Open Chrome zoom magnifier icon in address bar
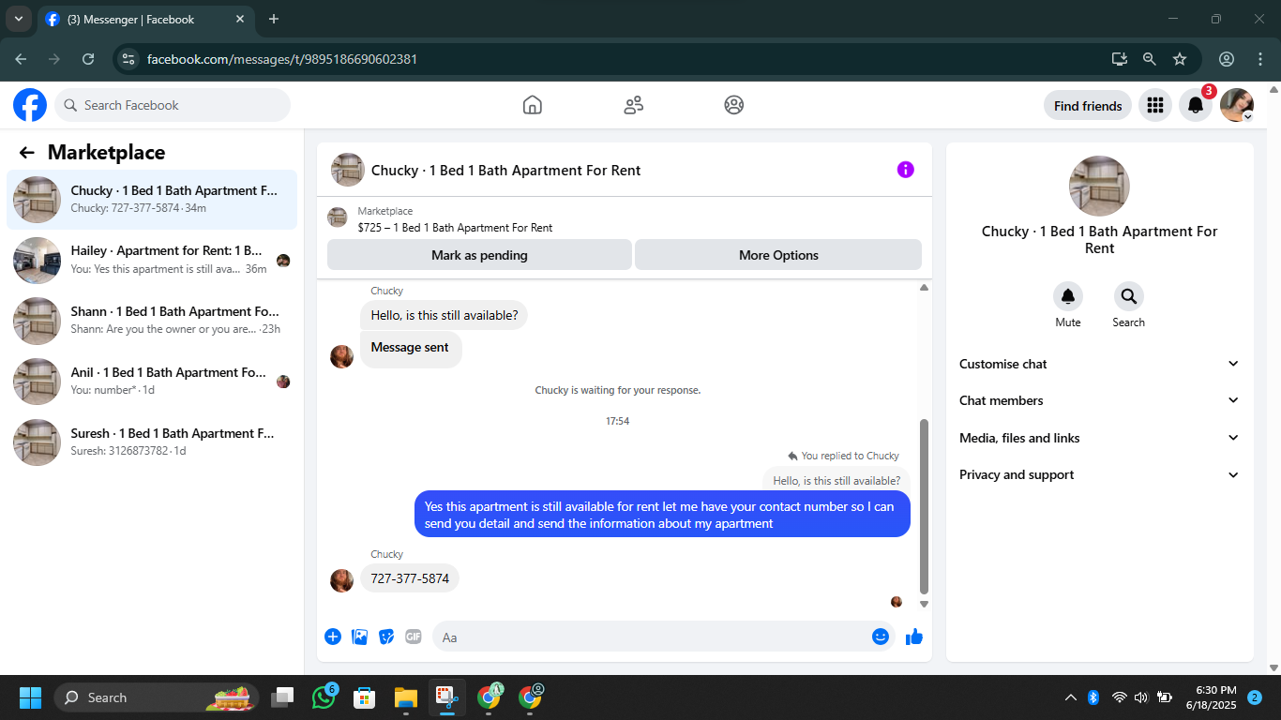 [1150, 59]
